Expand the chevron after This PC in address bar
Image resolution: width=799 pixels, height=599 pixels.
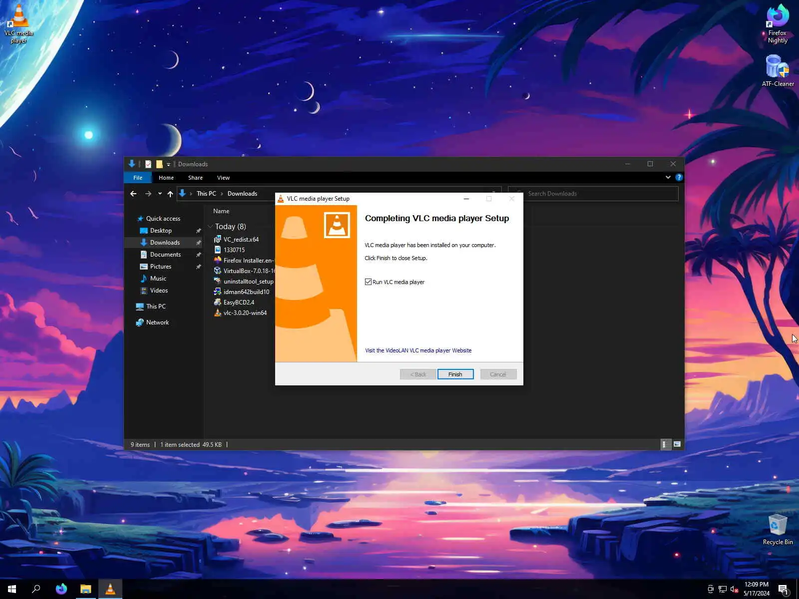(x=222, y=194)
